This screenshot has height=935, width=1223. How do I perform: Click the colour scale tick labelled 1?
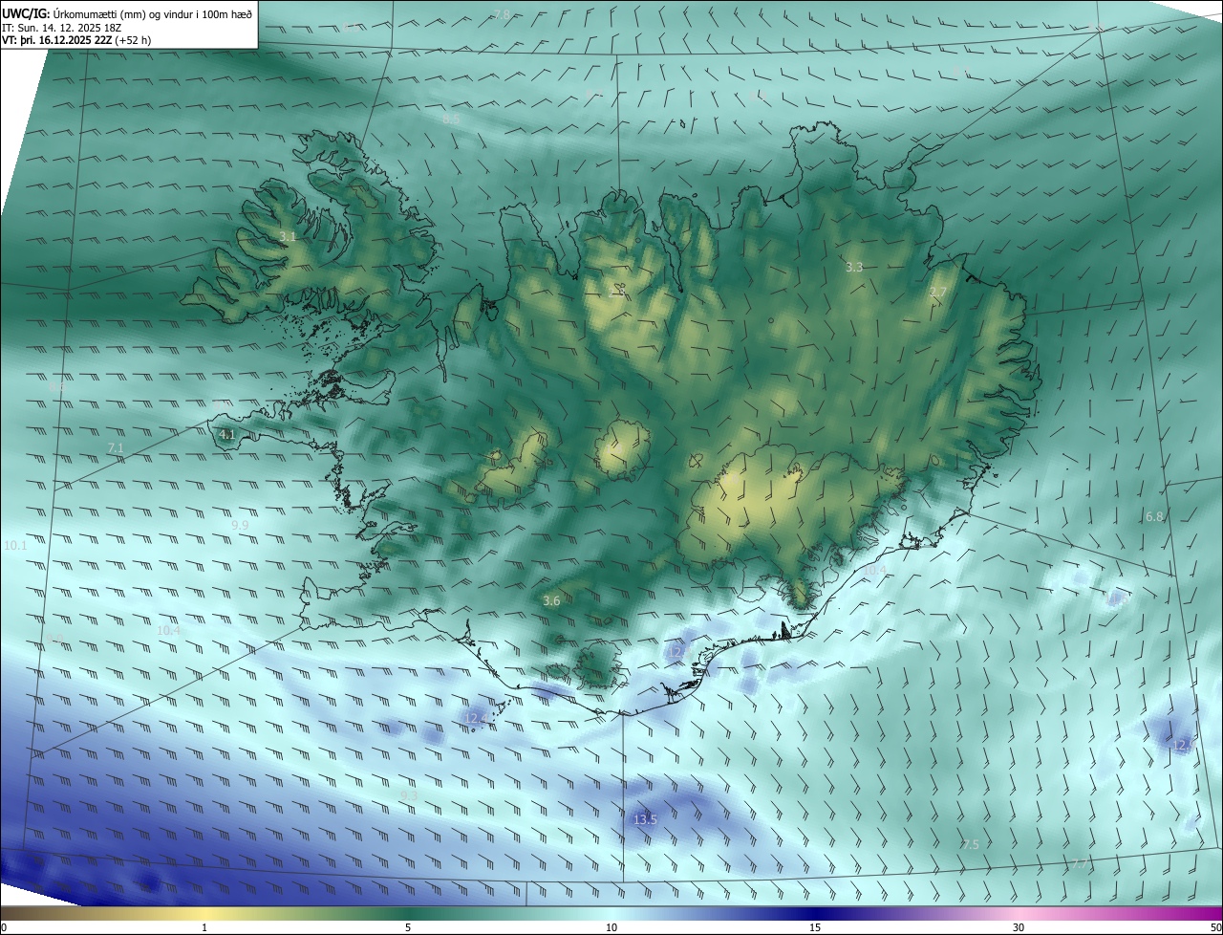pos(204,927)
